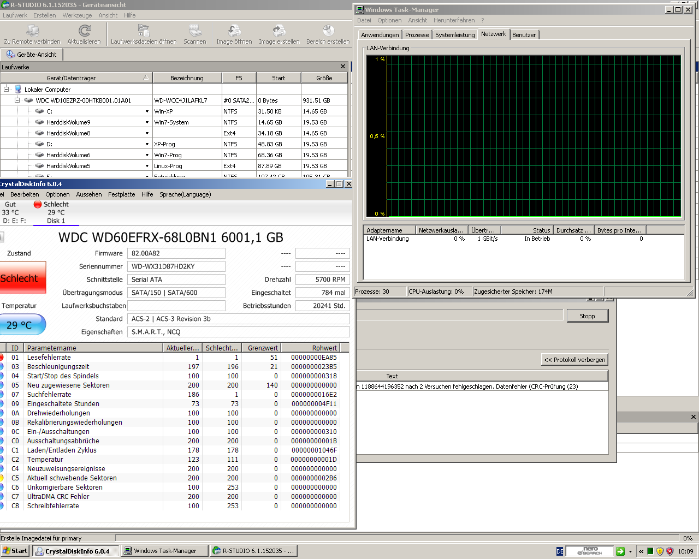The height and width of the screenshot is (559, 699).
Task: Click the Lesefehlerrate red status indicator
Action: coord(1,357)
